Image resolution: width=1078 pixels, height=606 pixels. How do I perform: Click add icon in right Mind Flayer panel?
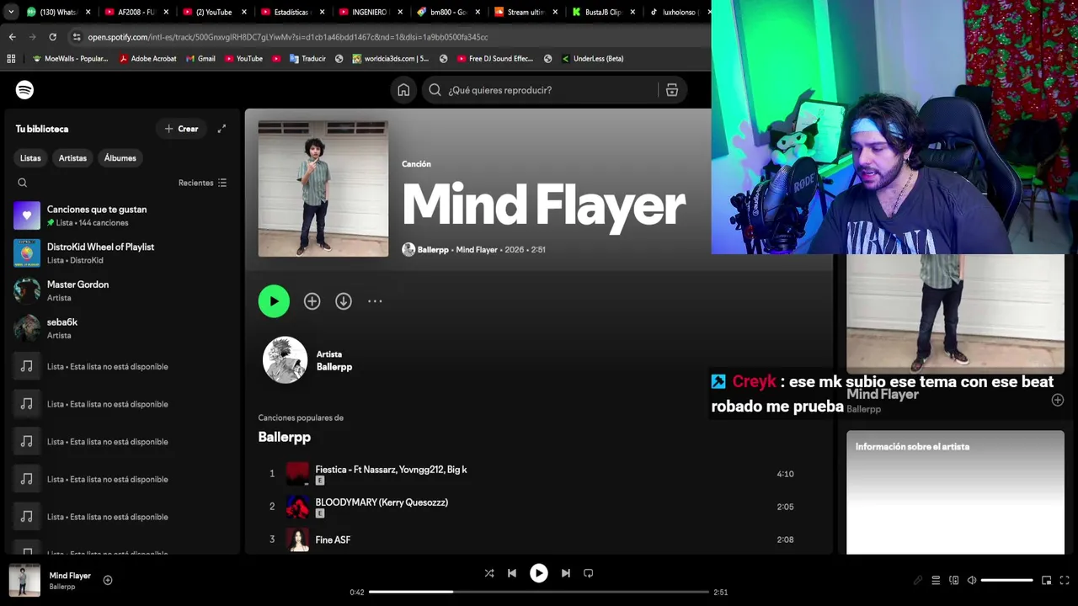(x=1058, y=401)
